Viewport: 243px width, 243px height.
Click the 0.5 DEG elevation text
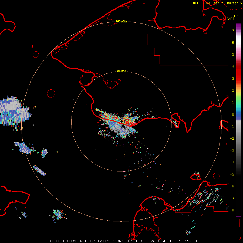136,241
